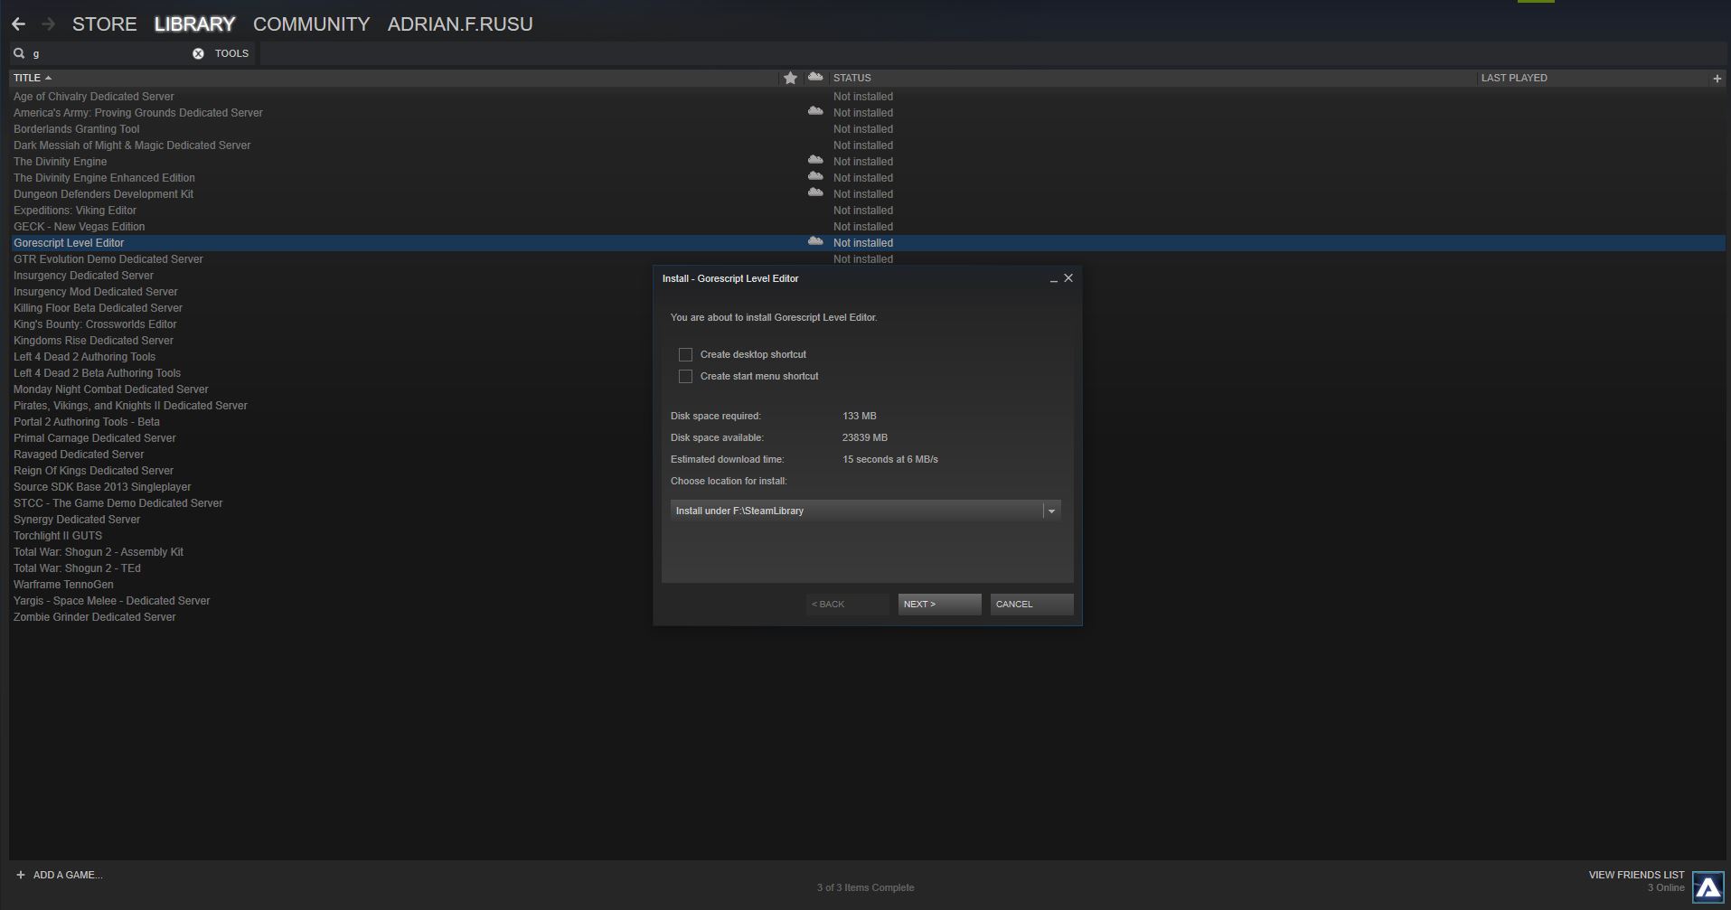The image size is (1731, 910).
Task: Select Insurgency Dedicated Server
Action: [84, 276]
